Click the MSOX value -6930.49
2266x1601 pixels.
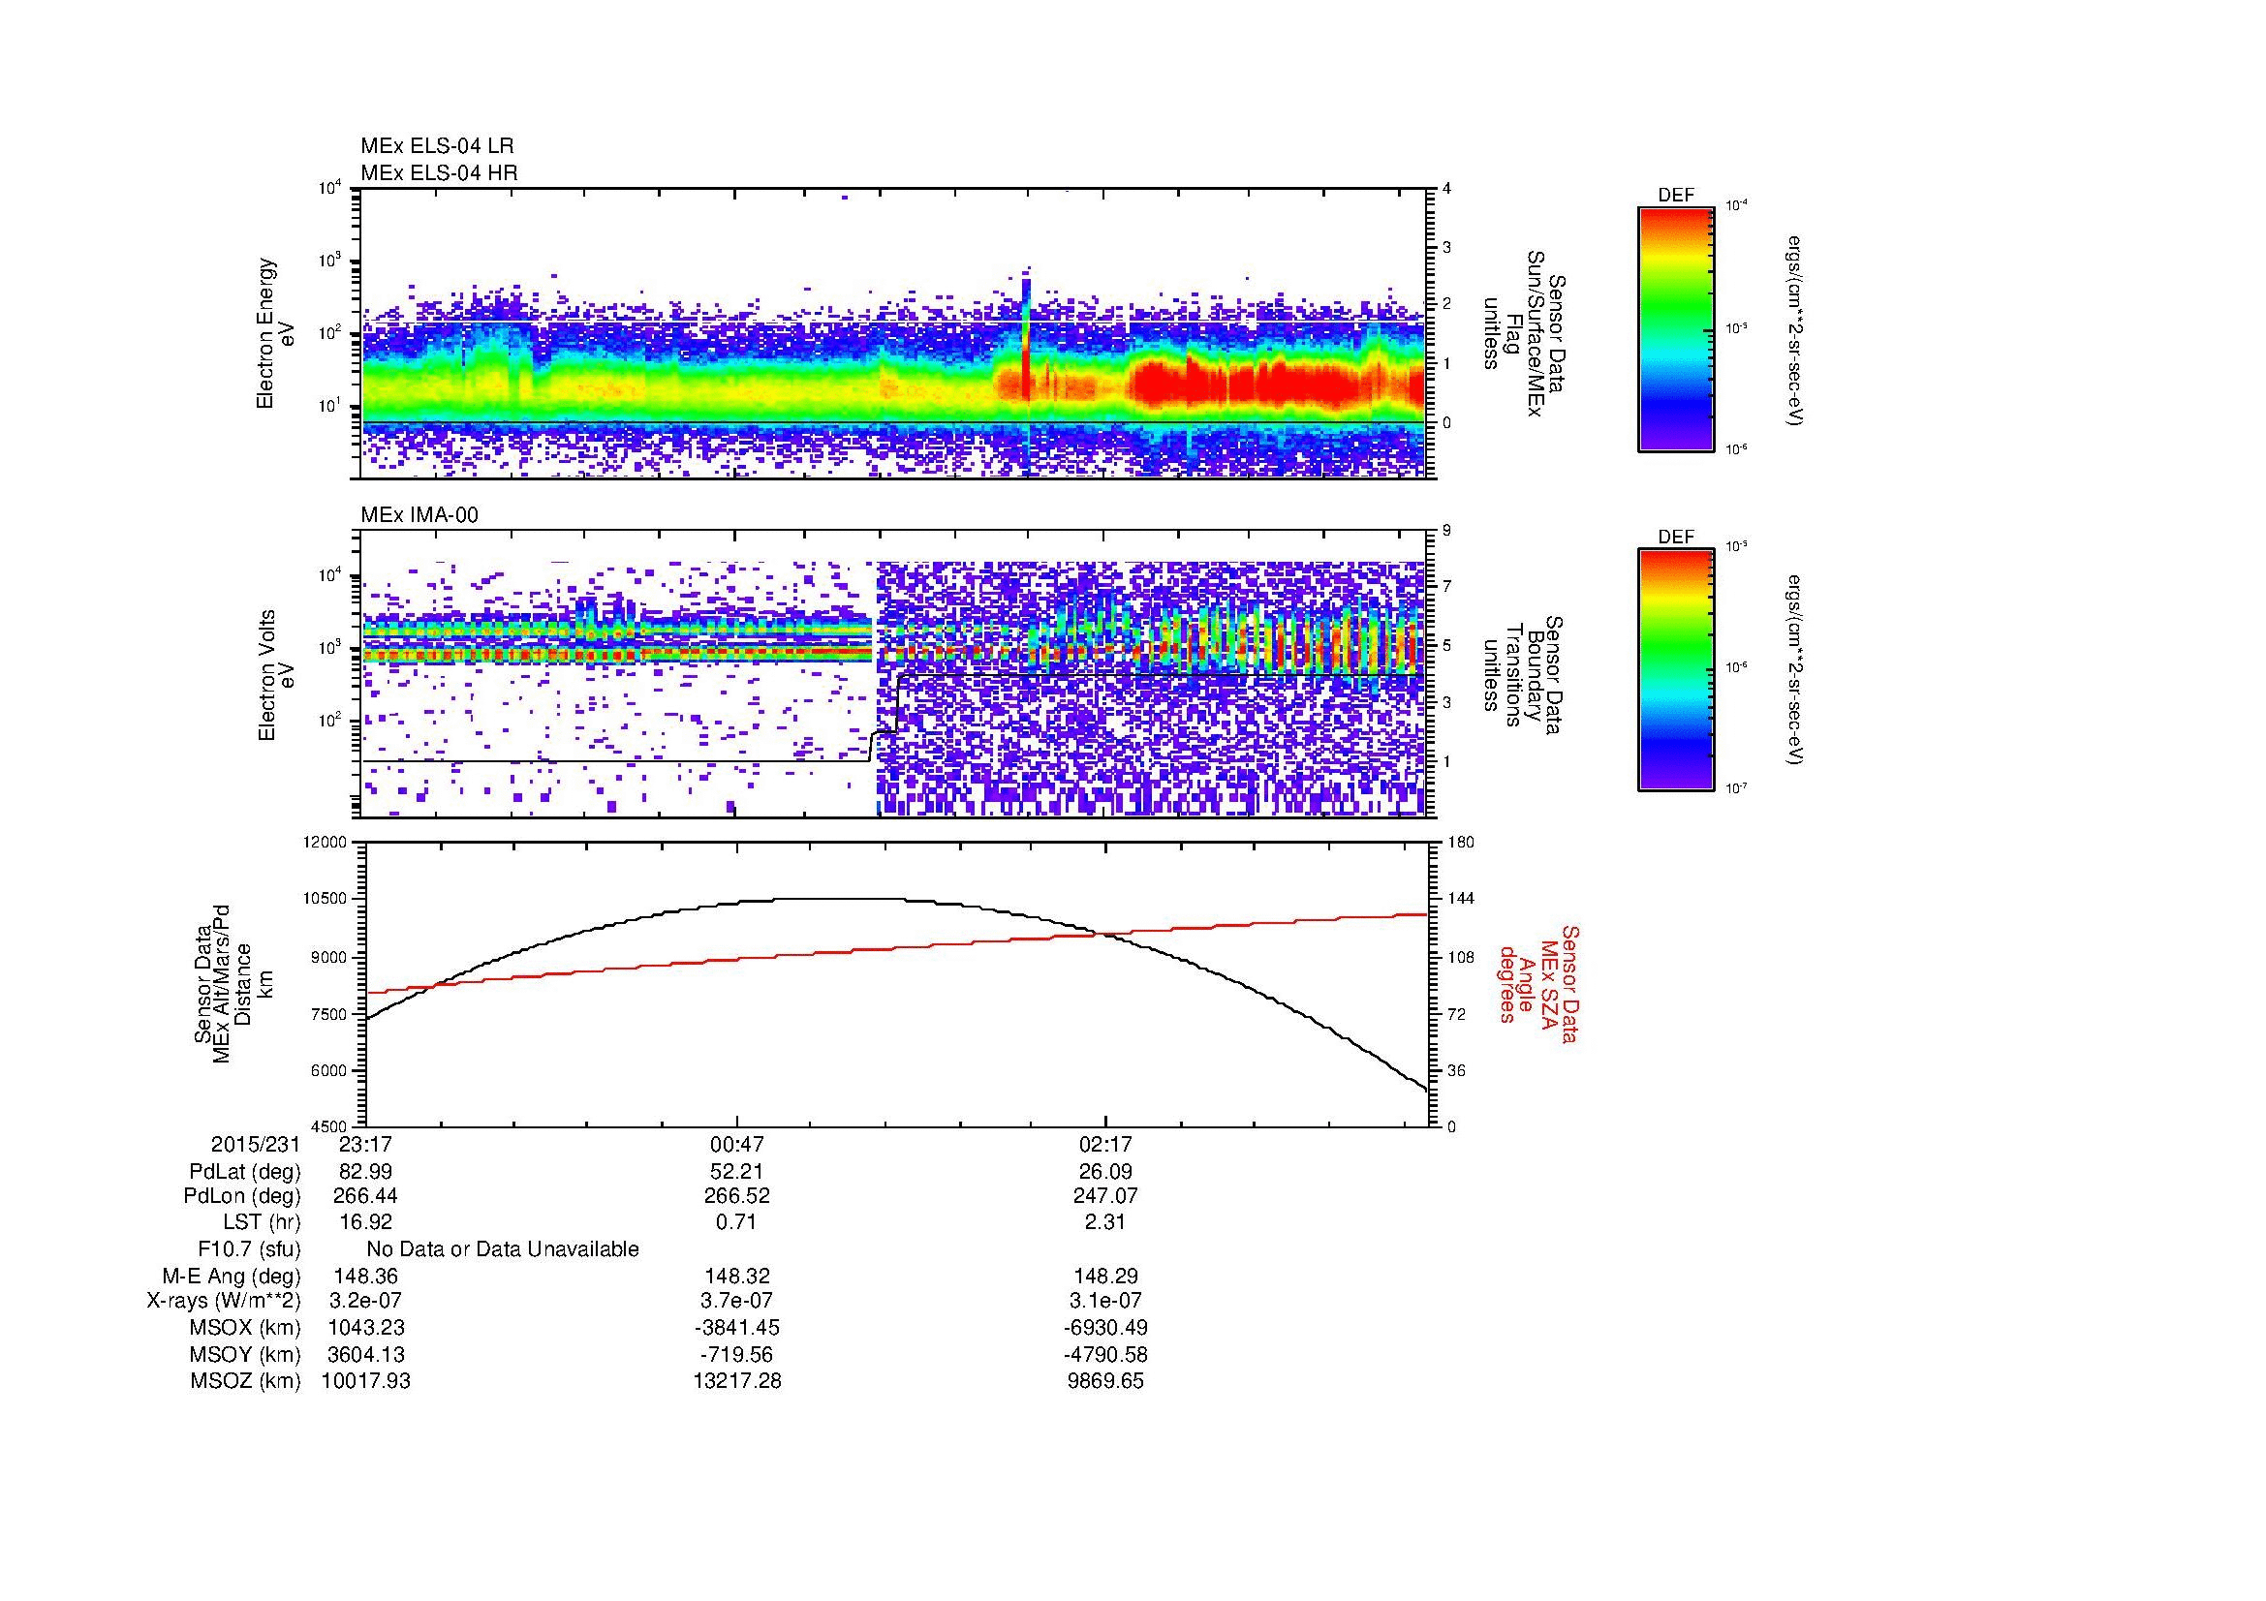(x=1106, y=1328)
